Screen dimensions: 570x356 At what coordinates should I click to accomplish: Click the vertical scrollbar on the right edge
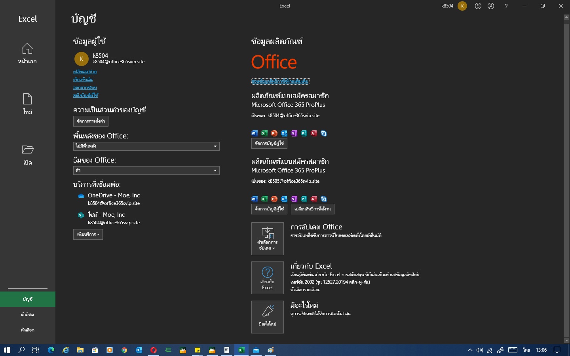click(566, 179)
